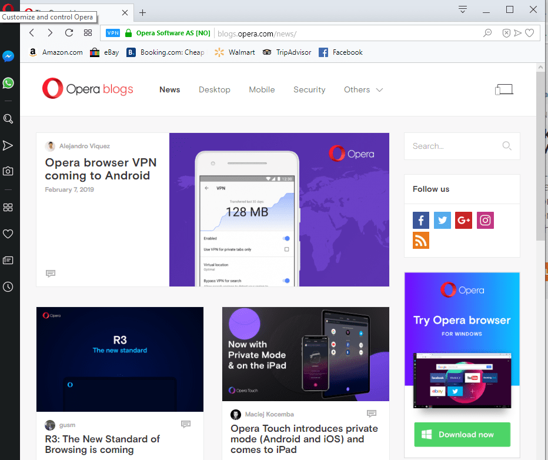
Task: Go back to the previous page
Action: (x=32, y=33)
